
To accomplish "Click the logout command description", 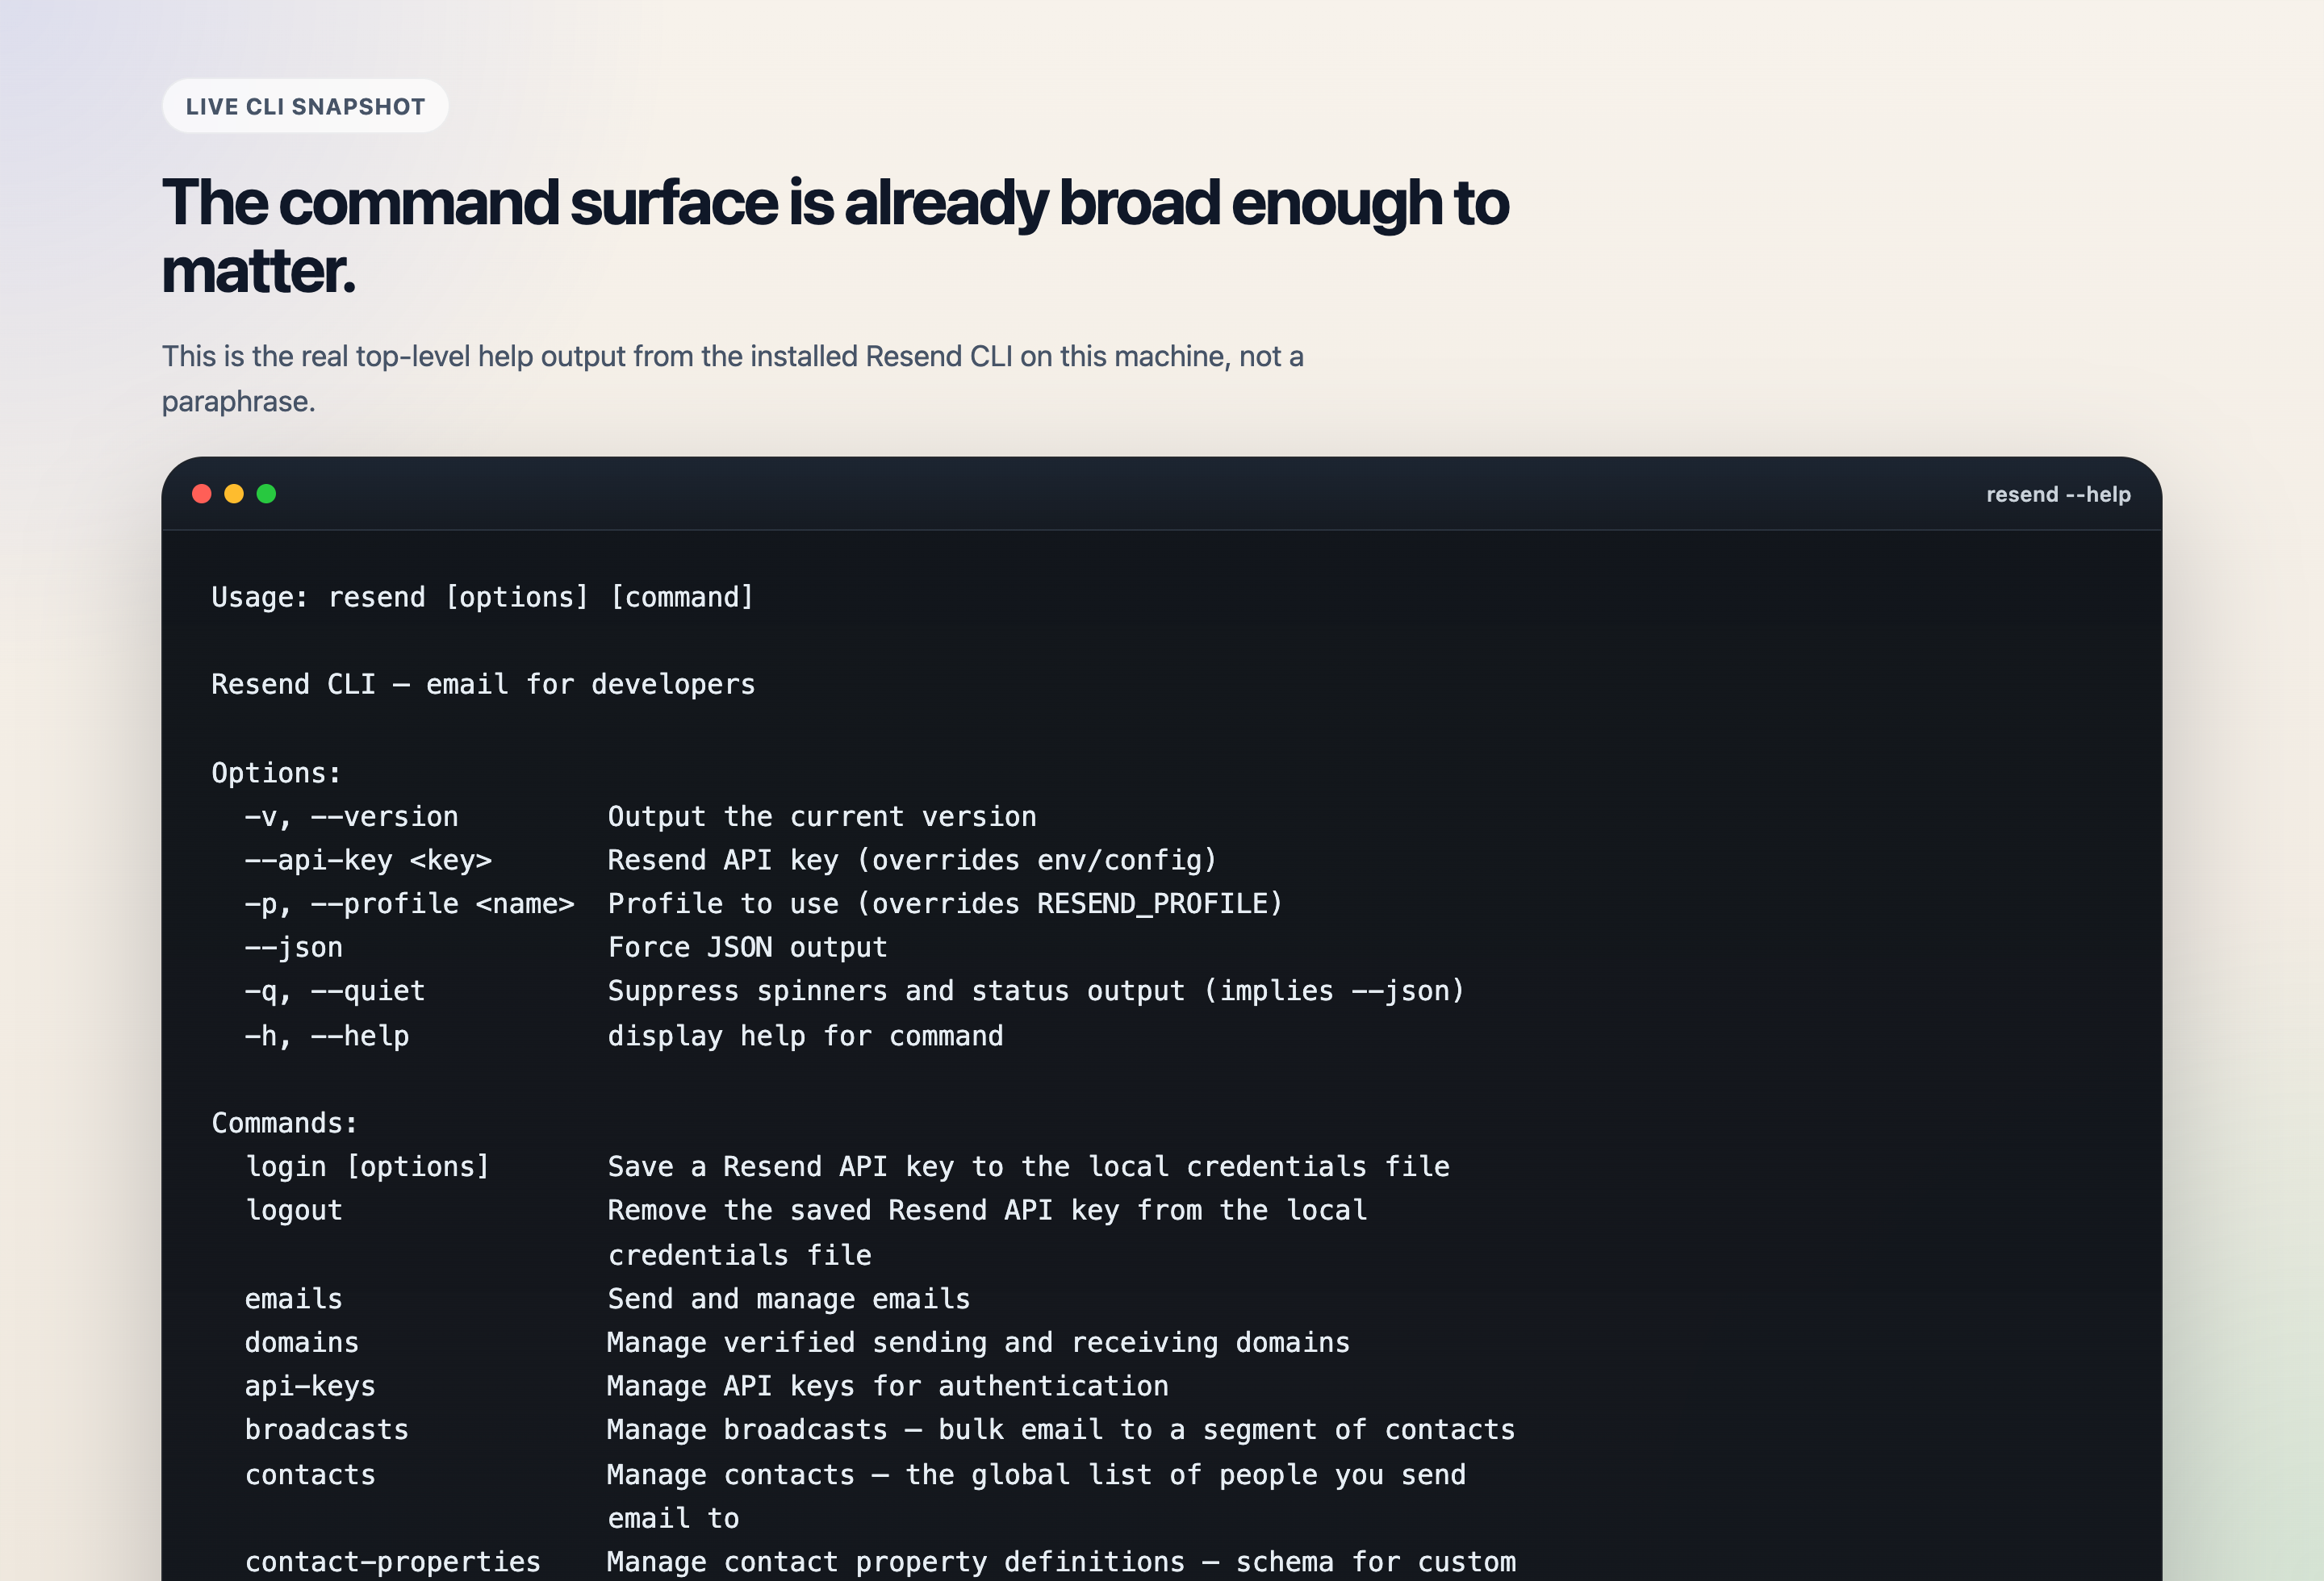I will [986, 1209].
